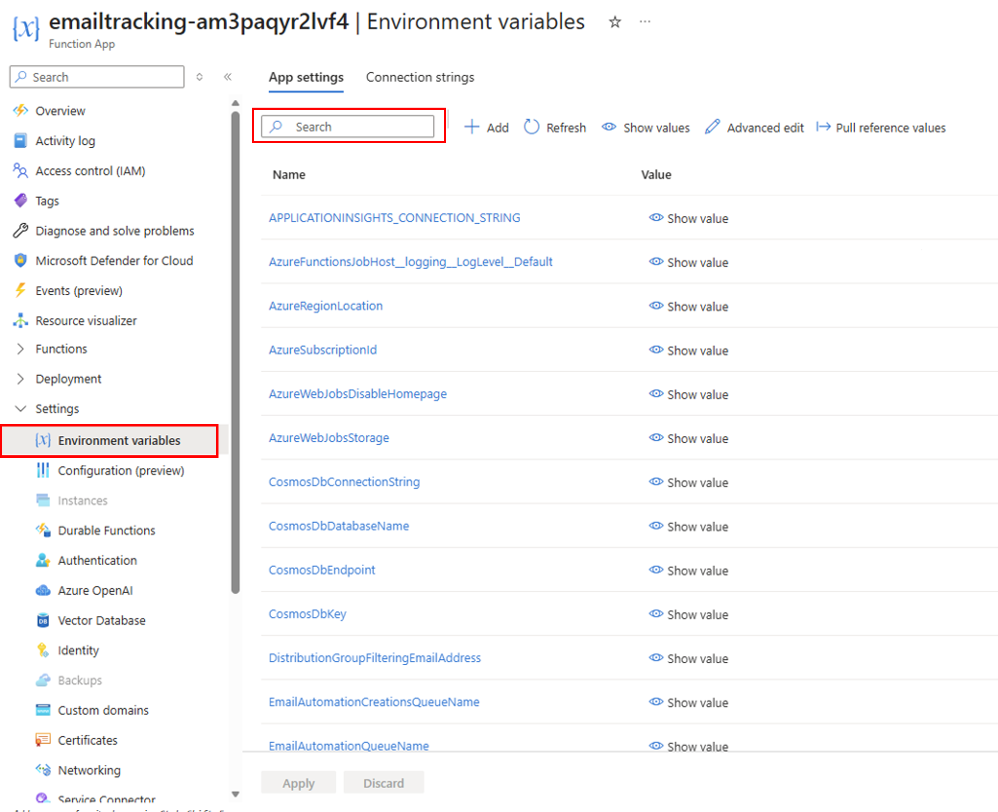Screen dimensions: 998x812
Task: Show value of AzureSubscriptionId
Action: click(688, 350)
